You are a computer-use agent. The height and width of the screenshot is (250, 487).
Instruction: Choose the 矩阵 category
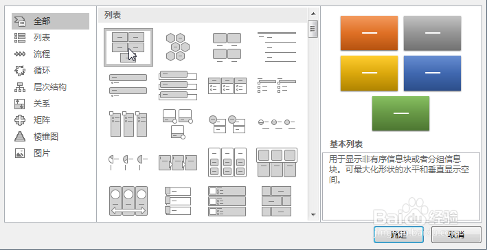point(42,120)
